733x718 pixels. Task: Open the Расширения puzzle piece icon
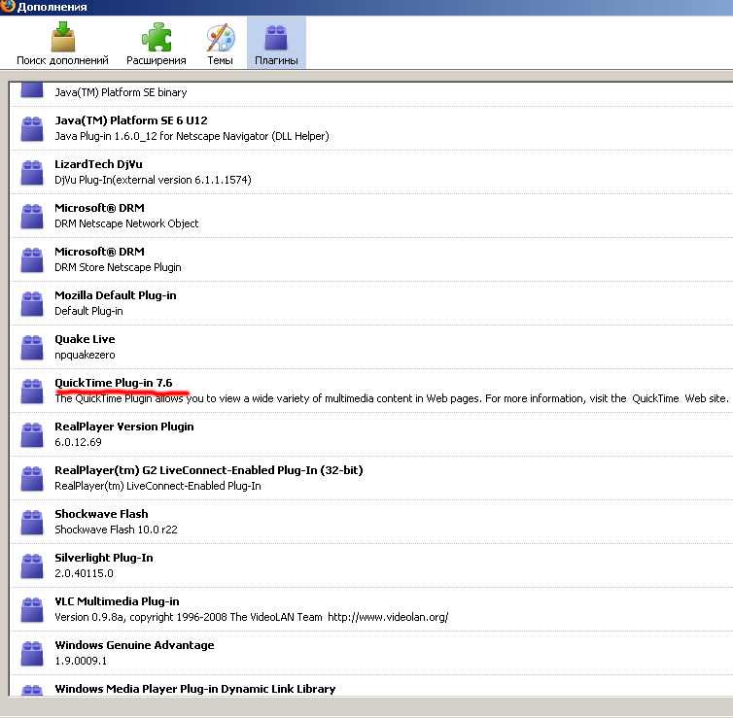pos(157,37)
